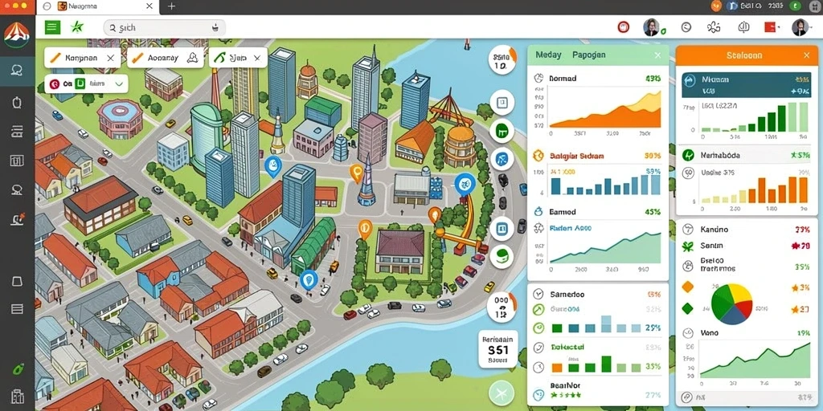Switch to the Papogan tab
This screenshot has width=823, height=411.
[x=589, y=55]
